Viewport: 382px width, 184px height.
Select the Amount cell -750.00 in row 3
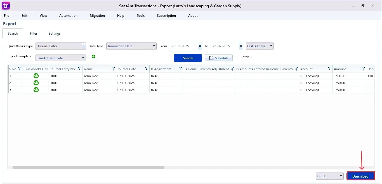click(349, 90)
